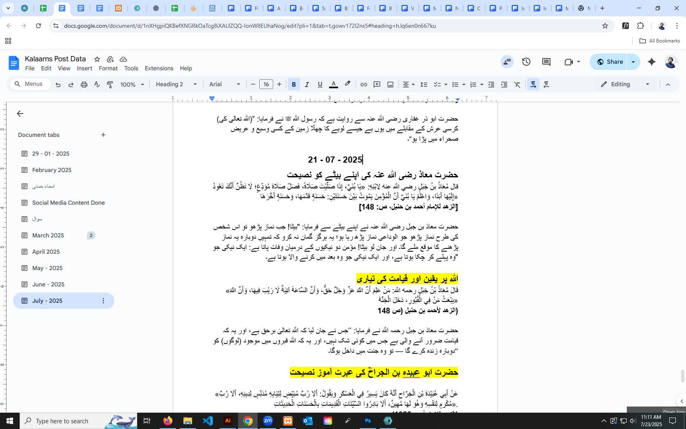686x429 pixels.
Task: Open the Extensions menu
Action: [159, 68]
